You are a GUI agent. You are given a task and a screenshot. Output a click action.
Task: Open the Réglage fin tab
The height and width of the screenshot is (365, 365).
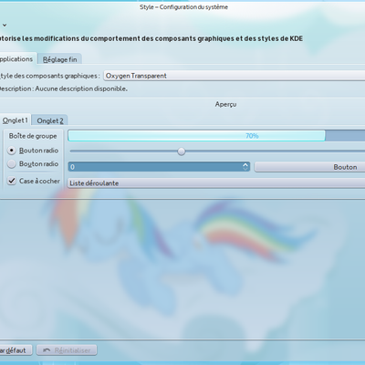[60, 59]
